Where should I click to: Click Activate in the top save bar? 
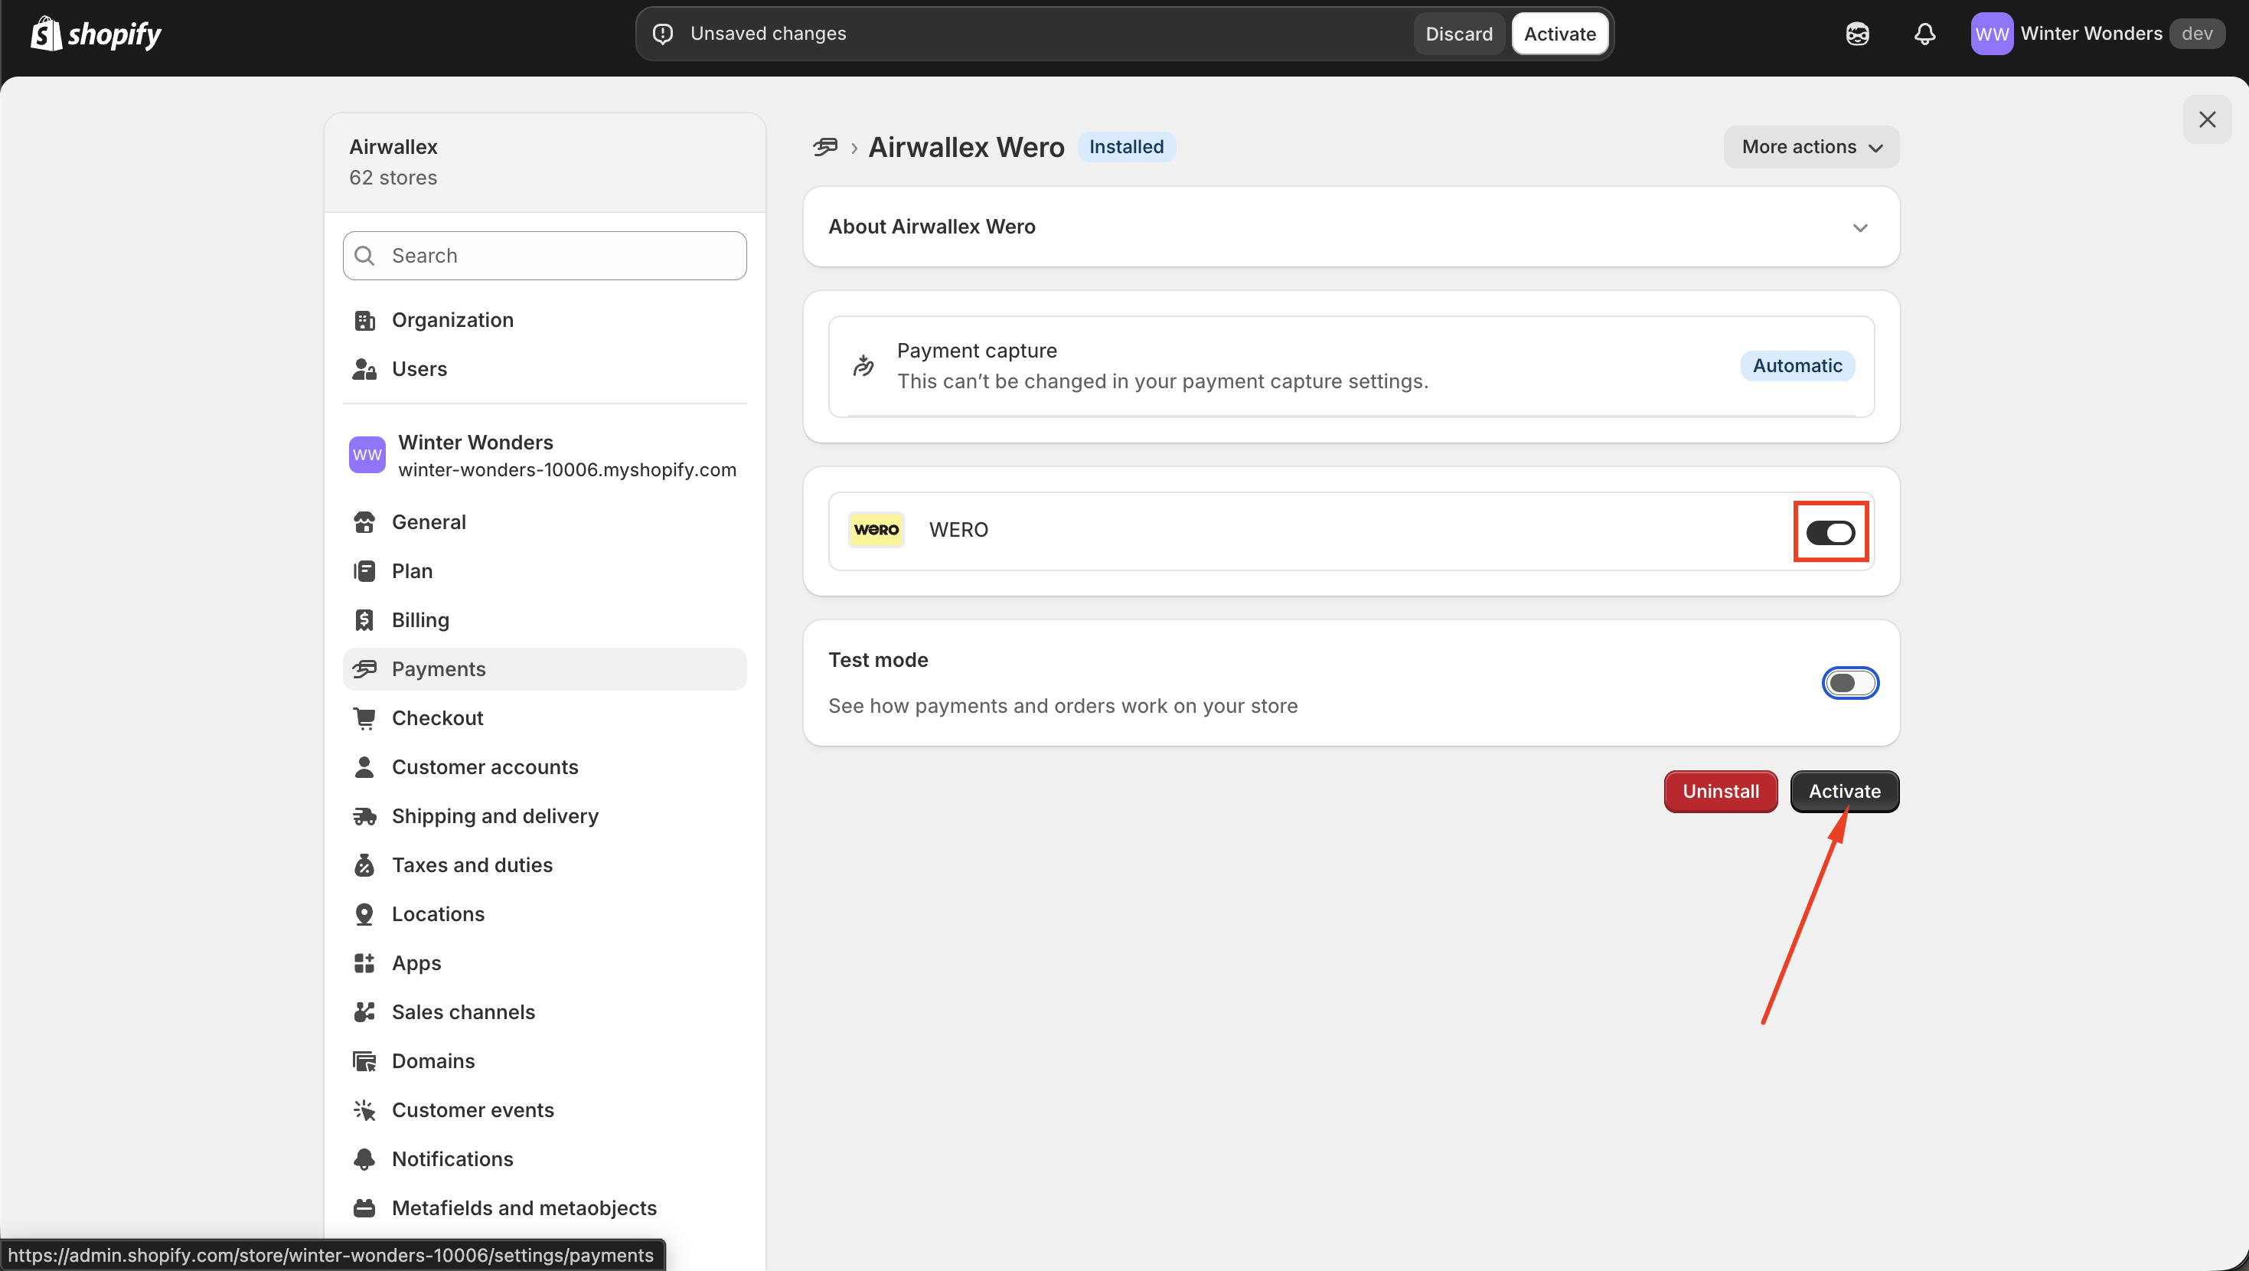tap(1560, 34)
